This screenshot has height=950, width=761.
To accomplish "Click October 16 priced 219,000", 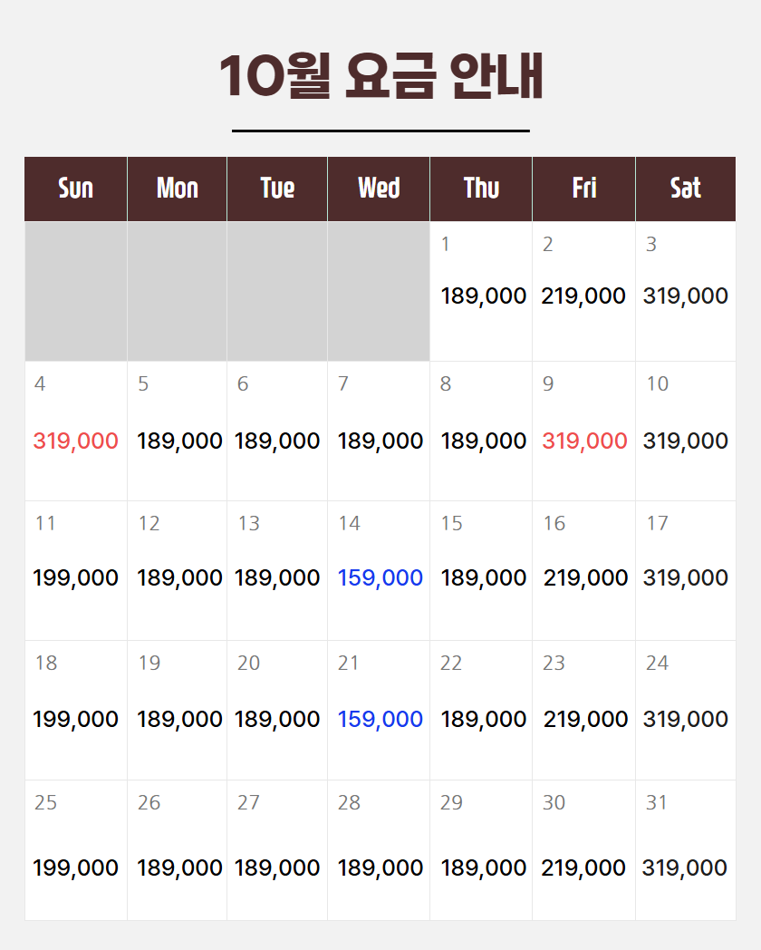I will [583, 570].
